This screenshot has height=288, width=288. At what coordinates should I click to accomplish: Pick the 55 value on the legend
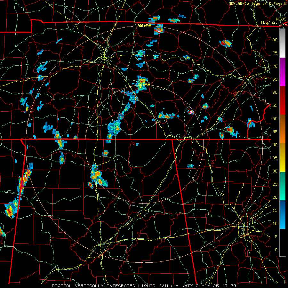275,105
